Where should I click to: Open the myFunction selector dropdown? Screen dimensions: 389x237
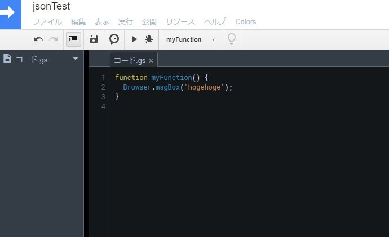tap(191, 39)
